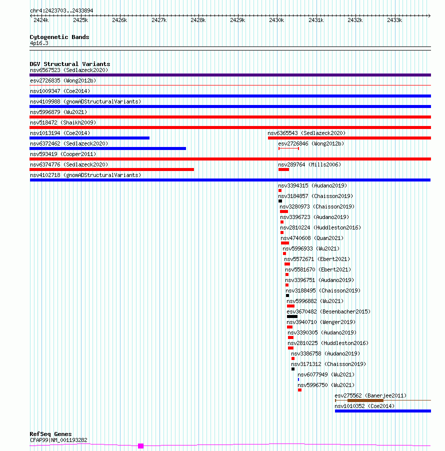Open the CFAP99|NM_001193282 gene label

[x=58, y=440]
